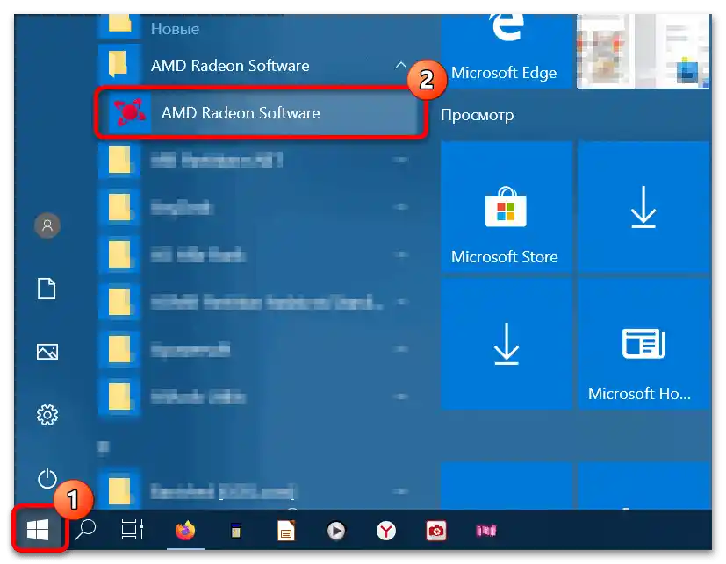The height and width of the screenshot is (564, 726).
Task: Click the Windows Start button
Action: pyautogui.click(x=39, y=529)
